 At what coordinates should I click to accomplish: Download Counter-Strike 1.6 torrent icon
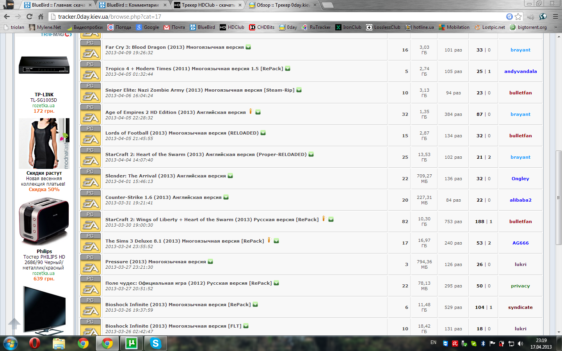coord(226,197)
